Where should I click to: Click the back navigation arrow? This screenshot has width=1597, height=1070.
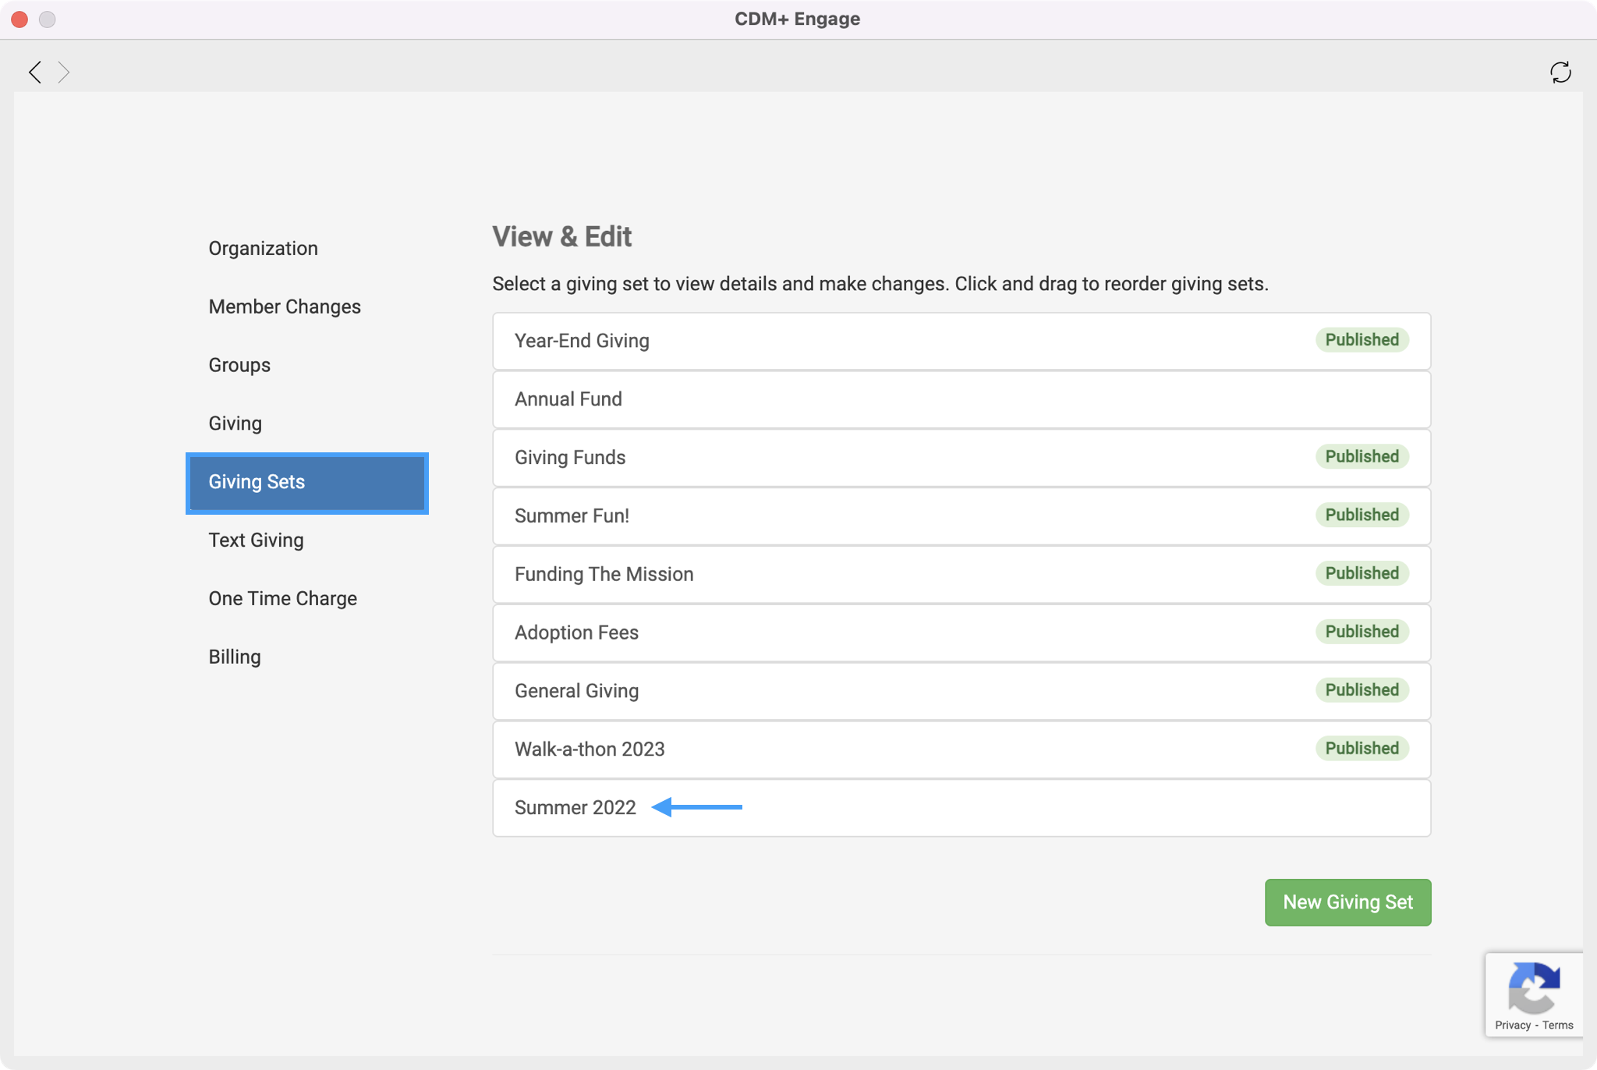point(35,73)
